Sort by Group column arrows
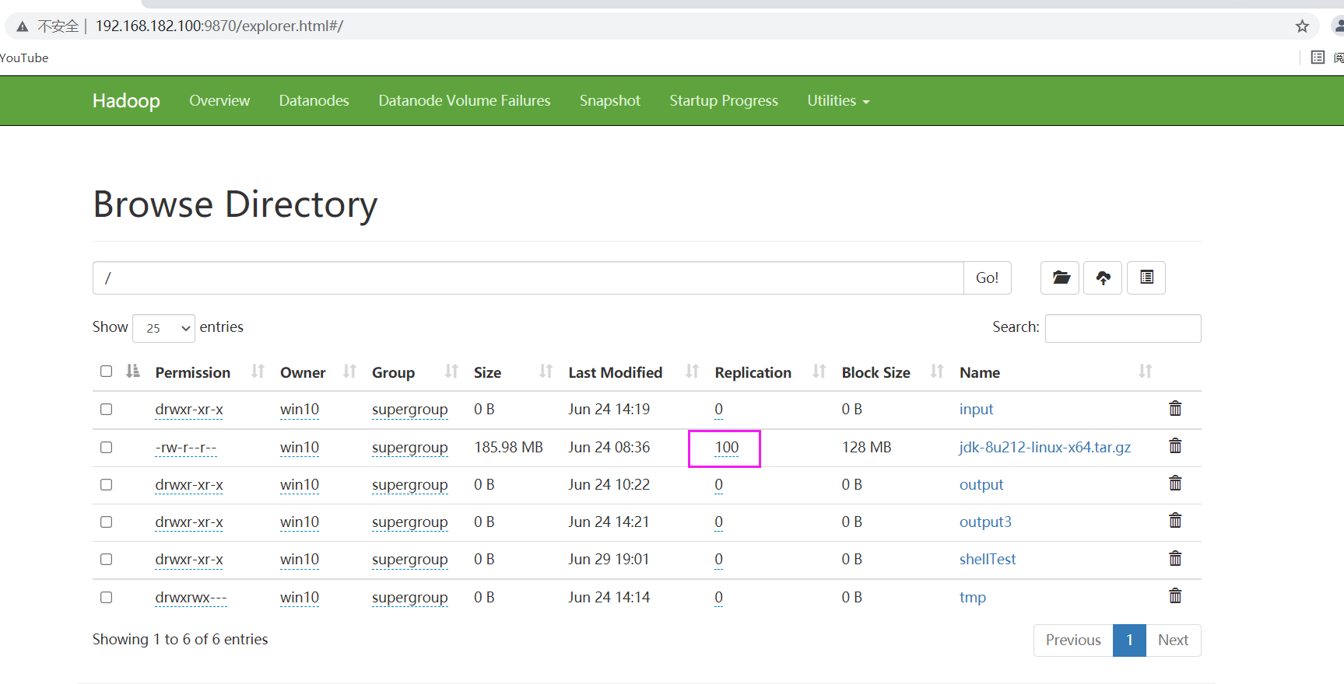The width and height of the screenshot is (1344, 684). point(451,372)
